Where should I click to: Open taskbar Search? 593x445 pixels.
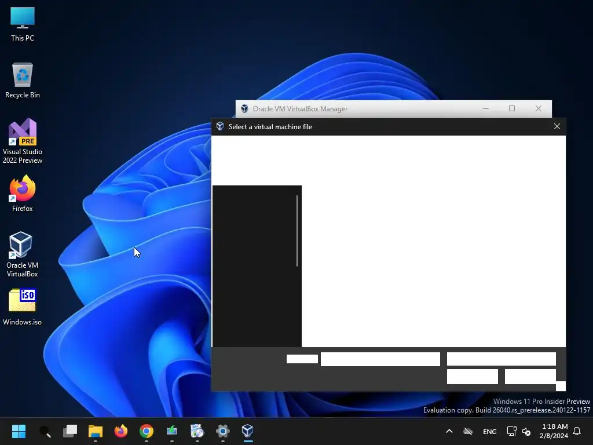(45, 431)
